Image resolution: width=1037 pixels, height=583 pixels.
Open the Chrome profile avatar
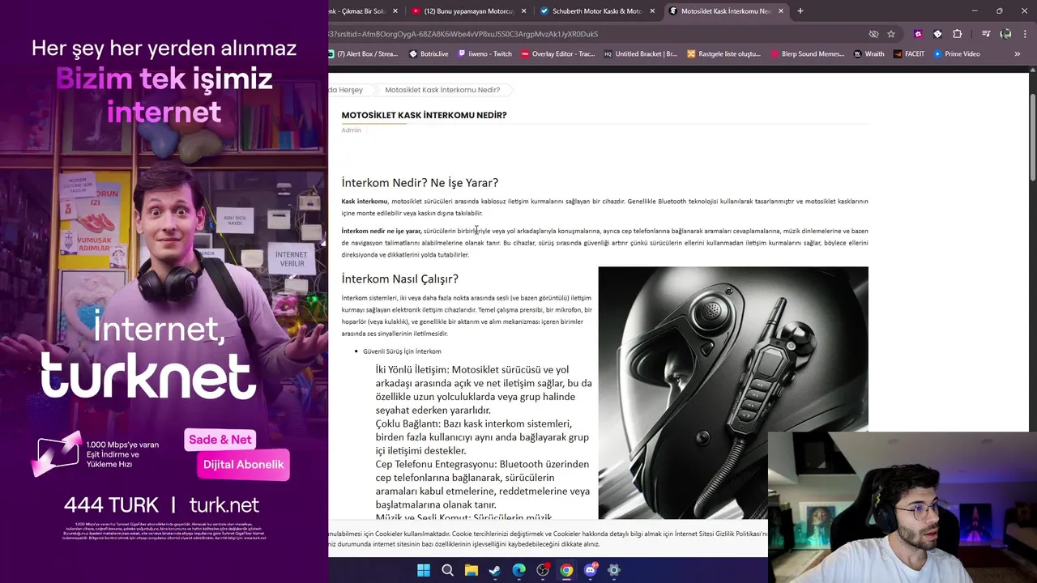(x=1005, y=34)
